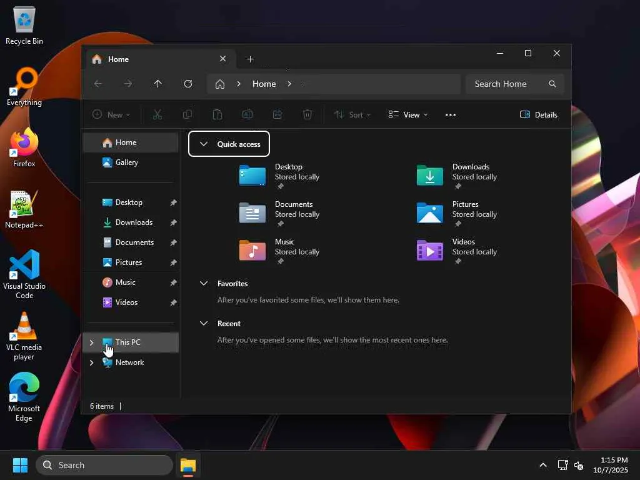Open the clock showing 1:15 PM
Image resolution: width=640 pixels, height=480 pixels.
pyautogui.click(x=611, y=465)
